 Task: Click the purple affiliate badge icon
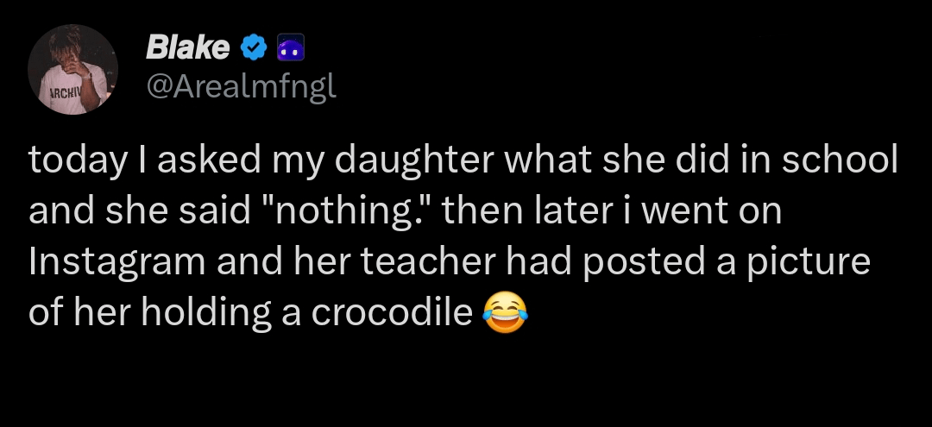click(287, 49)
